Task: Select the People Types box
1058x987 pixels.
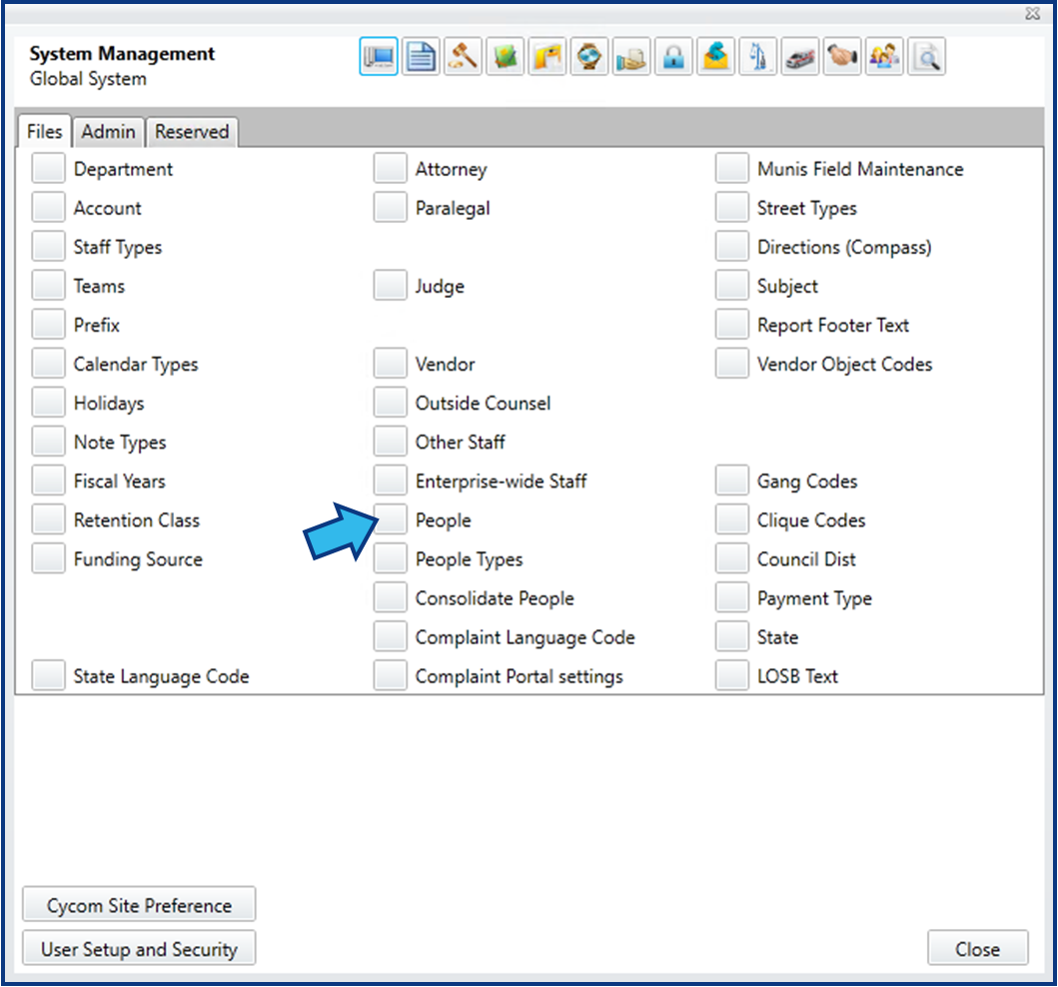Action: click(x=390, y=559)
